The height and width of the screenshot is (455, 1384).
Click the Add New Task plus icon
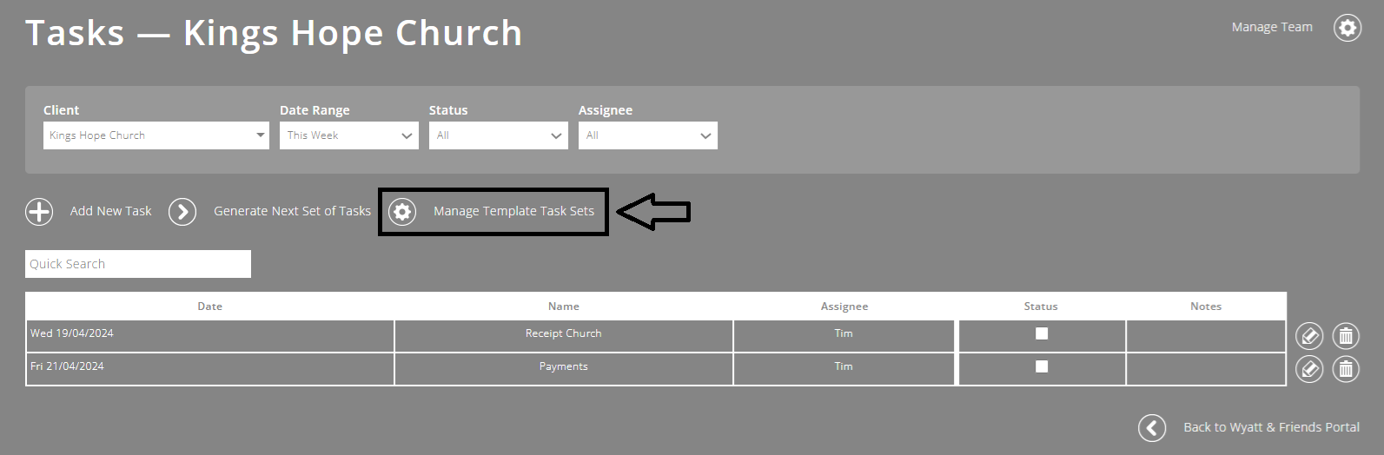(x=39, y=212)
